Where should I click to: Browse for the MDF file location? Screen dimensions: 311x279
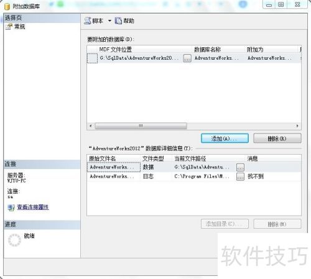click(187, 58)
